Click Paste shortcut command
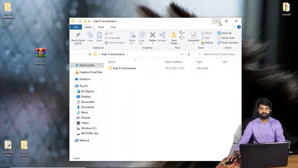Viewport: 298px width, 168px height. (x=115, y=42)
